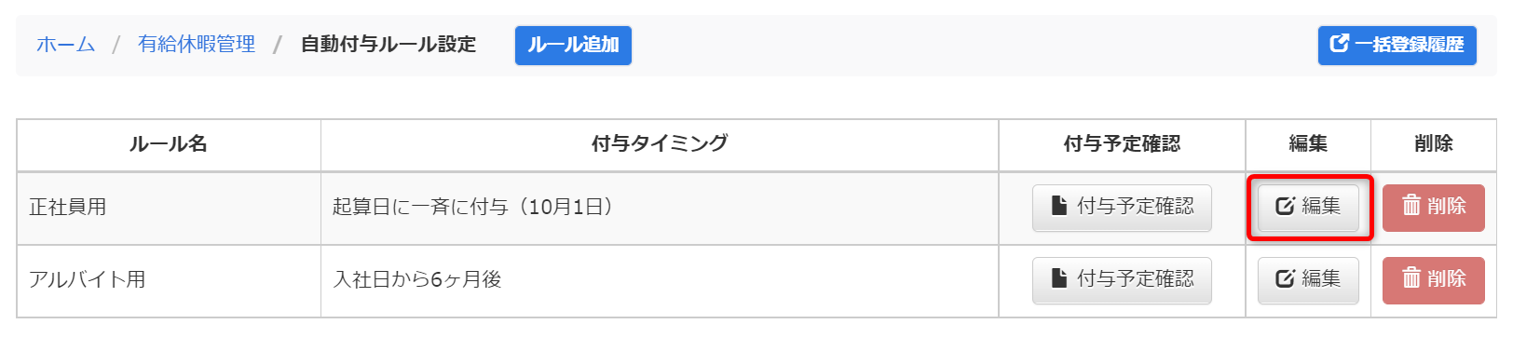This screenshot has width=1540, height=351.
Task: Click the document icon in 正社員用 付与予定確認
Action: click(x=1059, y=205)
